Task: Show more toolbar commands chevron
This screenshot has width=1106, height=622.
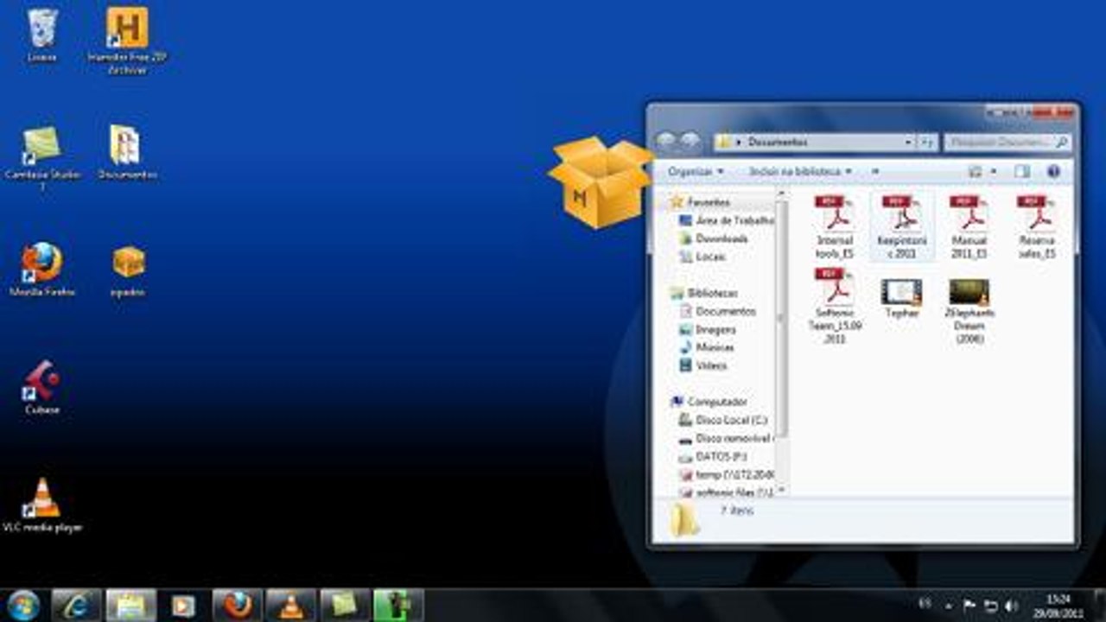Action: click(x=875, y=172)
